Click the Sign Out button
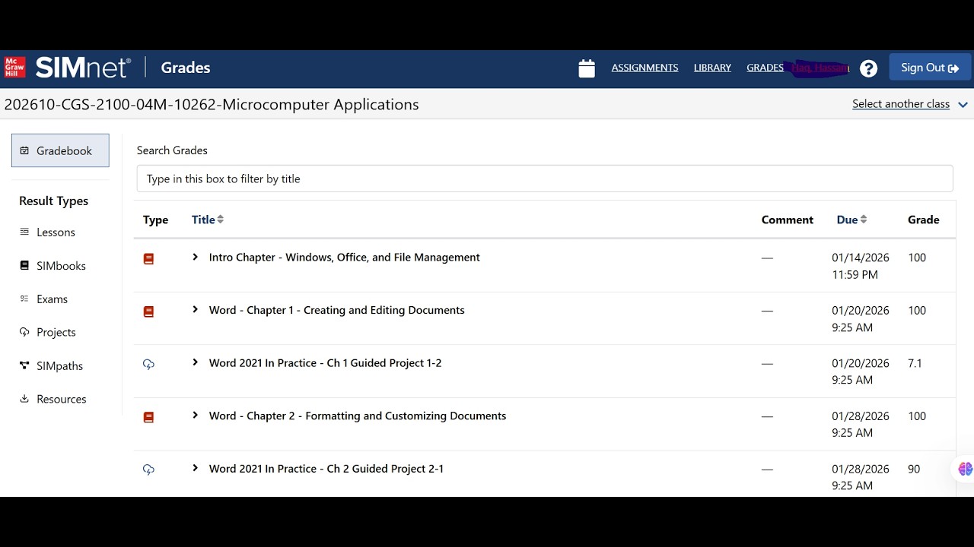 [930, 68]
